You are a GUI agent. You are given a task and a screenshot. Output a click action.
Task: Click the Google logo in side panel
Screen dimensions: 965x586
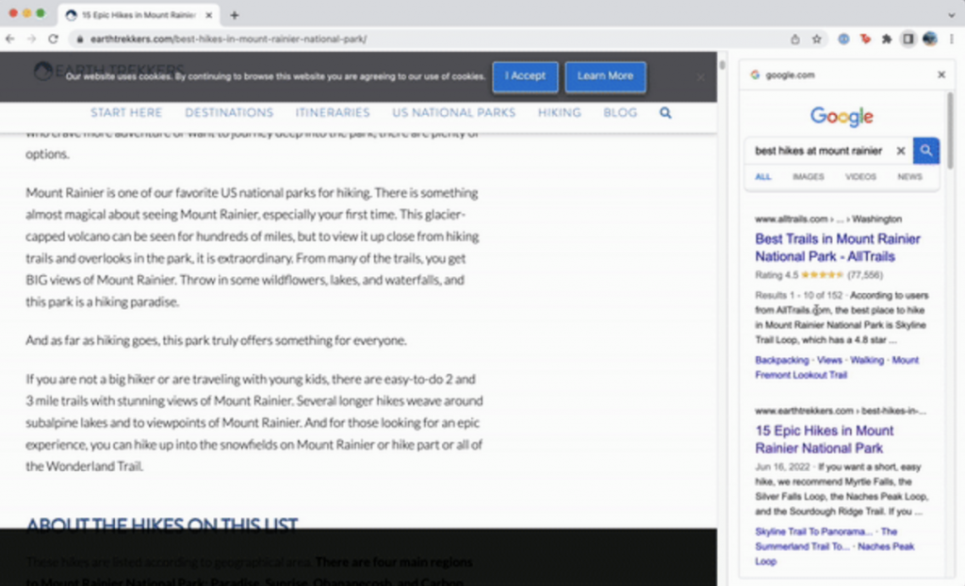(842, 116)
